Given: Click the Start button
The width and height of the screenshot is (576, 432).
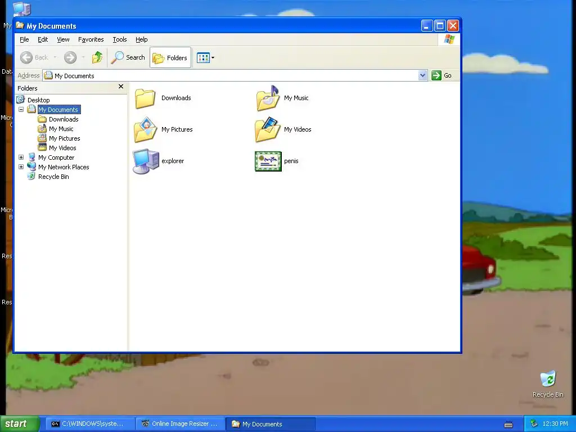Looking at the screenshot, I should tap(19, 424).
